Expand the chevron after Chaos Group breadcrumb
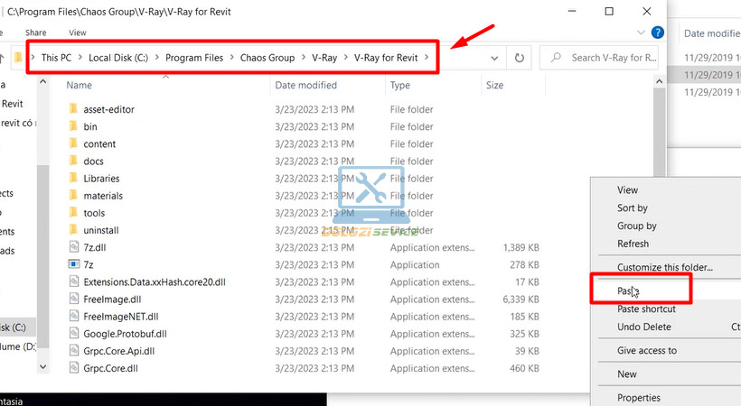This screenshot has height=406, width=741. (x=303, y=58)
